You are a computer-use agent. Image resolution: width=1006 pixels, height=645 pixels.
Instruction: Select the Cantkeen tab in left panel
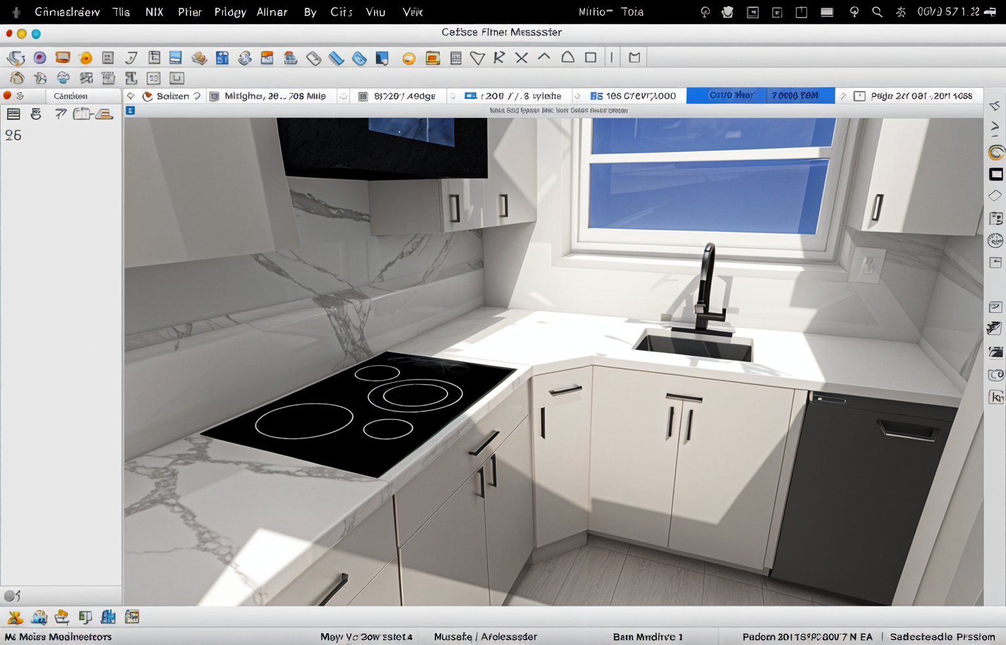click(x=71, y=96)
